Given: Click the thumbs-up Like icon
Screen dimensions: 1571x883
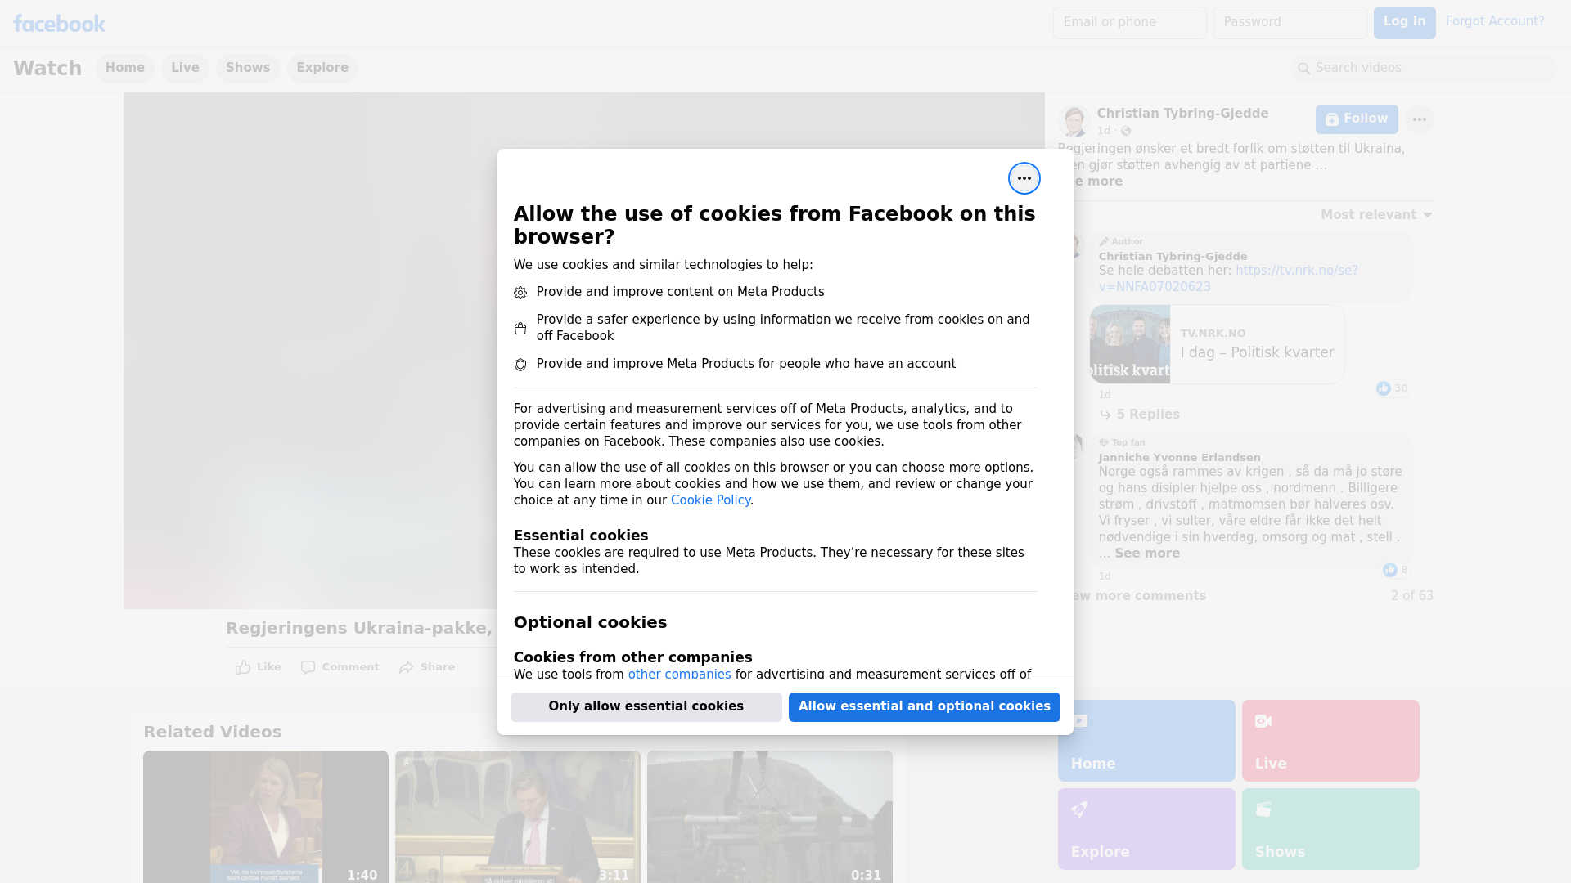Looking at the screenshot, I should [243, 667].
